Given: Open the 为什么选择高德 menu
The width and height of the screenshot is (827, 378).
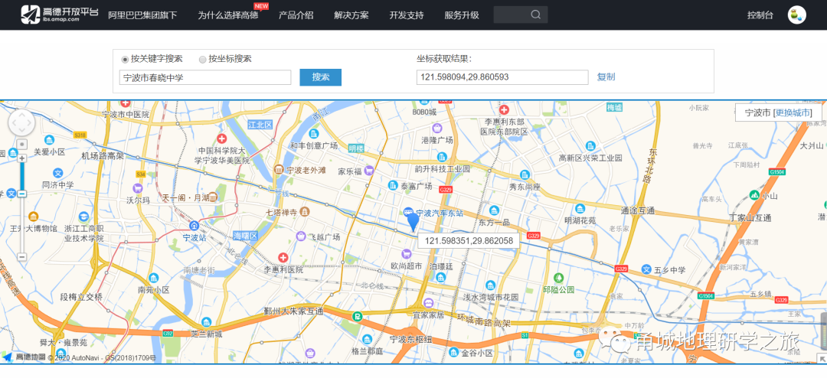Looking at the screenshot, I should 228,15.
